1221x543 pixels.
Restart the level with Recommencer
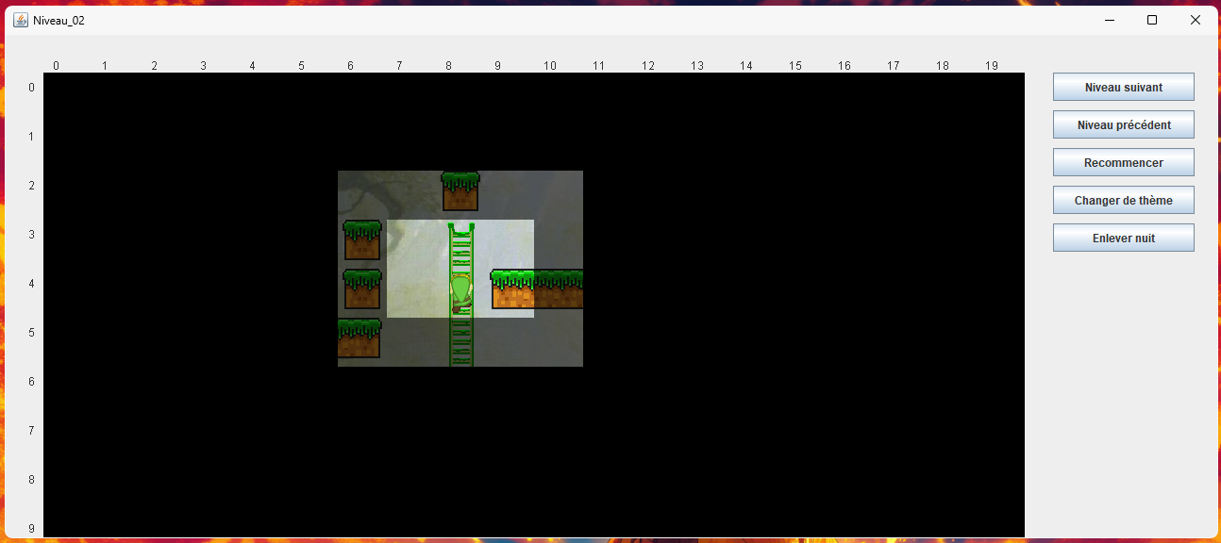(1123, 162)
